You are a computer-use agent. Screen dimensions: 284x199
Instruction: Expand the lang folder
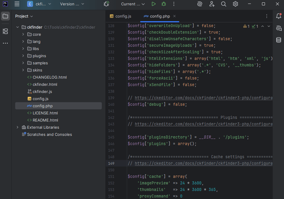pyautogui.click(x=23, y=41)
